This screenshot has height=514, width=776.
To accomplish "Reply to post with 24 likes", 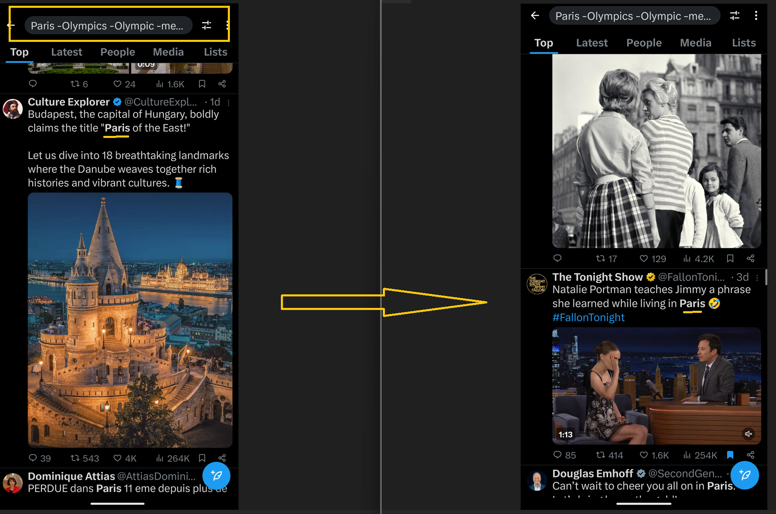I will pos(33,84).
